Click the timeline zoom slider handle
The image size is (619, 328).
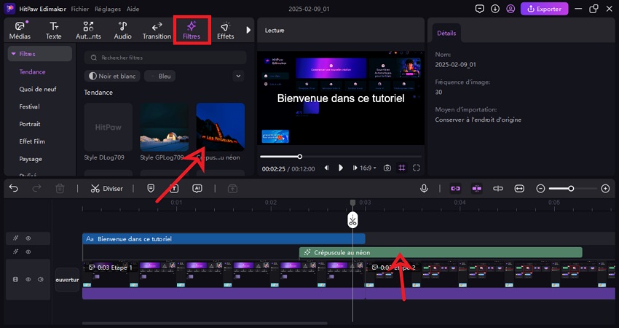[571, 188]
